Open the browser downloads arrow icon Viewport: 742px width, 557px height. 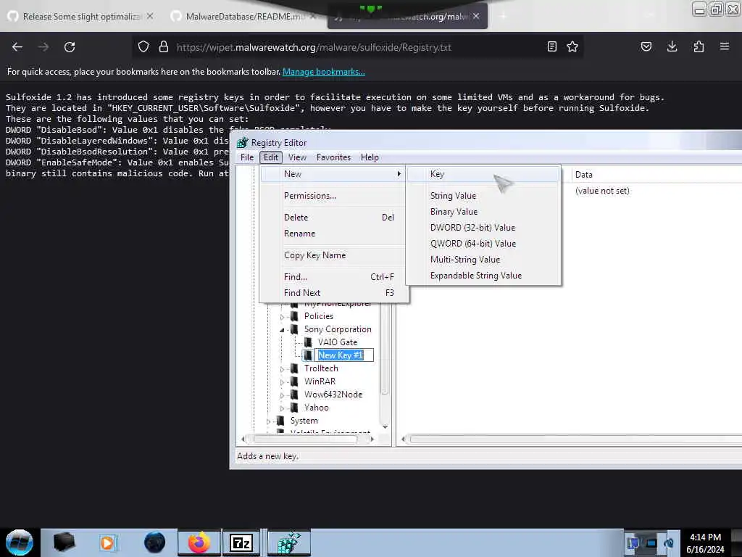coord(672,46)
